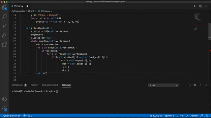This screenshot has height=118, width=211.
Task: Click Problems count badge showing 1
Action: pyautogui.click(x=25, y=85)
